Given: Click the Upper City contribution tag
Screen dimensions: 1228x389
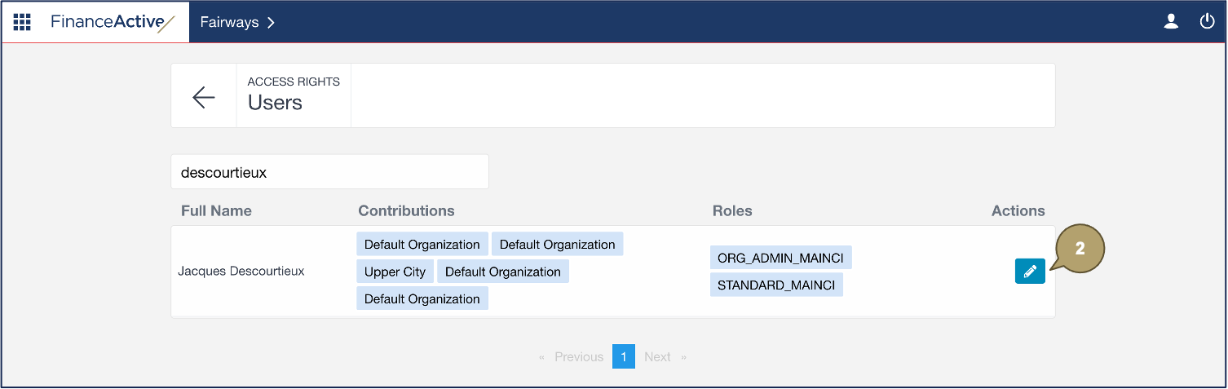Looking at the screenshot, I should (x=395, y=272).
